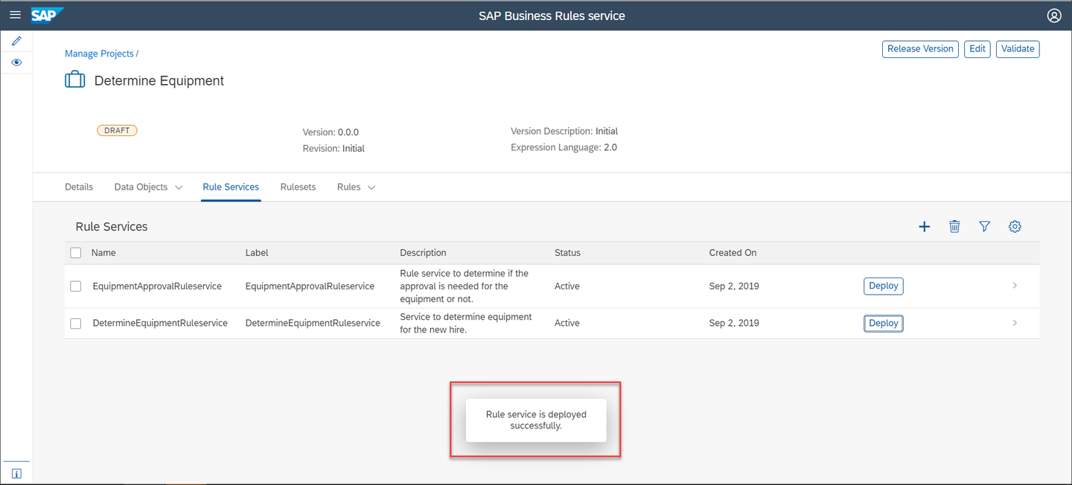
Task: Switch to the Details tab
Action: (x=79, y=187)
